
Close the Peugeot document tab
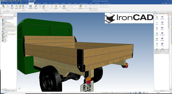(x=11, y=12)
